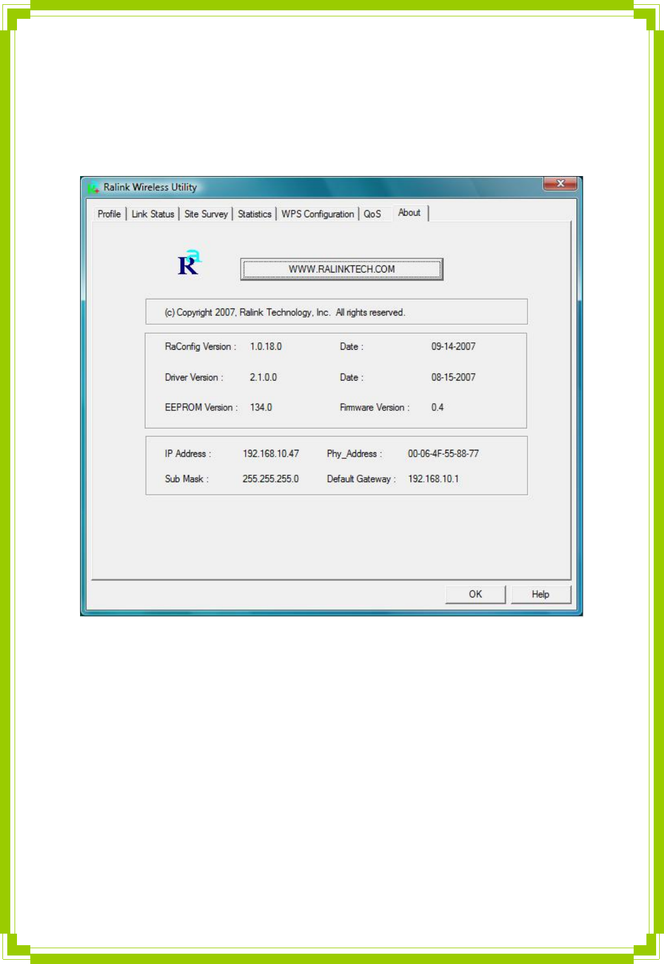The image size is (664, 964).
Task: Close the Ralink Wireless Utility window
Action: pos(560,183)
